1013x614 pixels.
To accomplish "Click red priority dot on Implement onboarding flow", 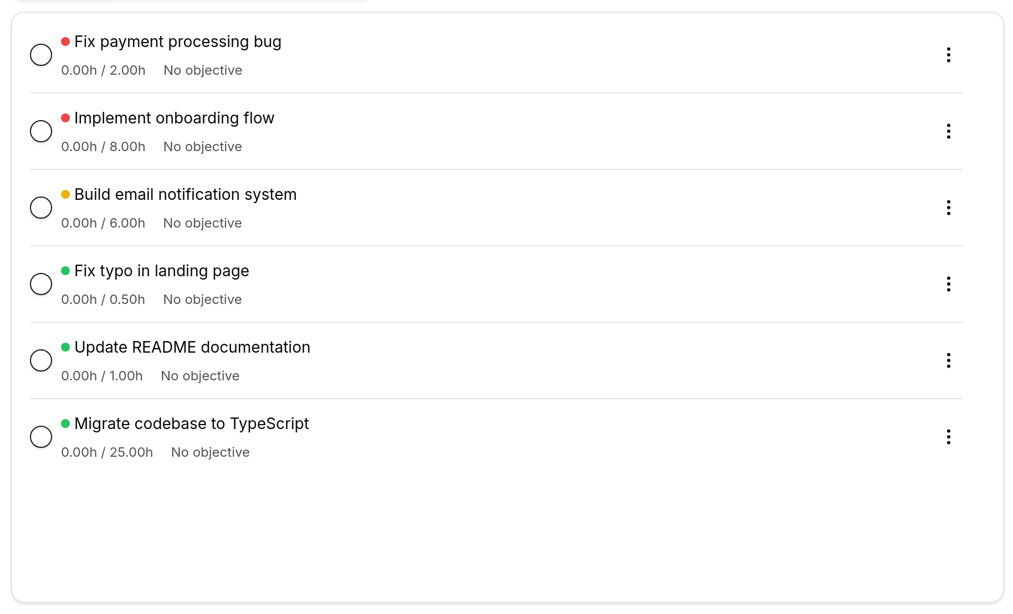I will tap(65, 118).
